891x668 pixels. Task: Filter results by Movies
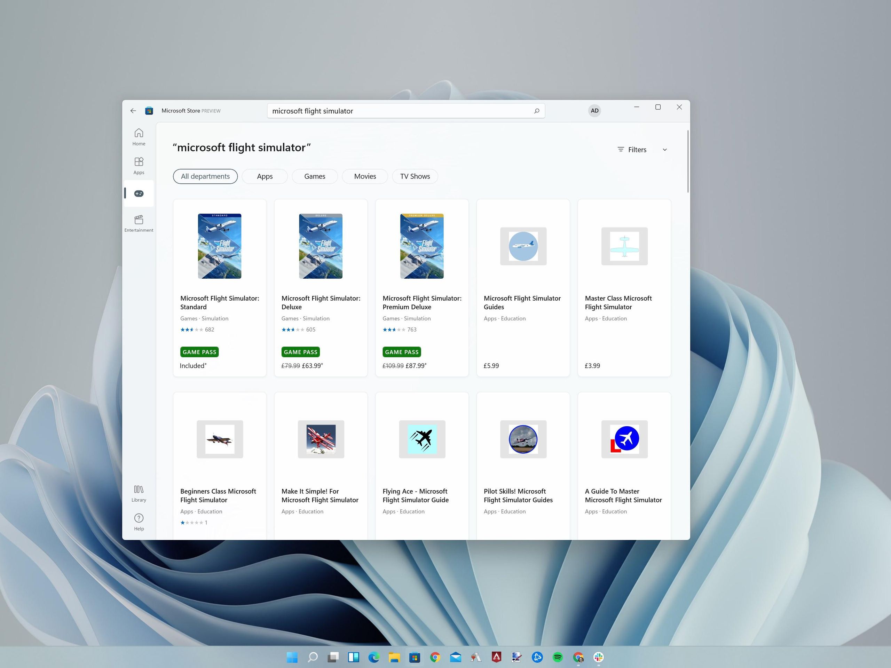365,176
